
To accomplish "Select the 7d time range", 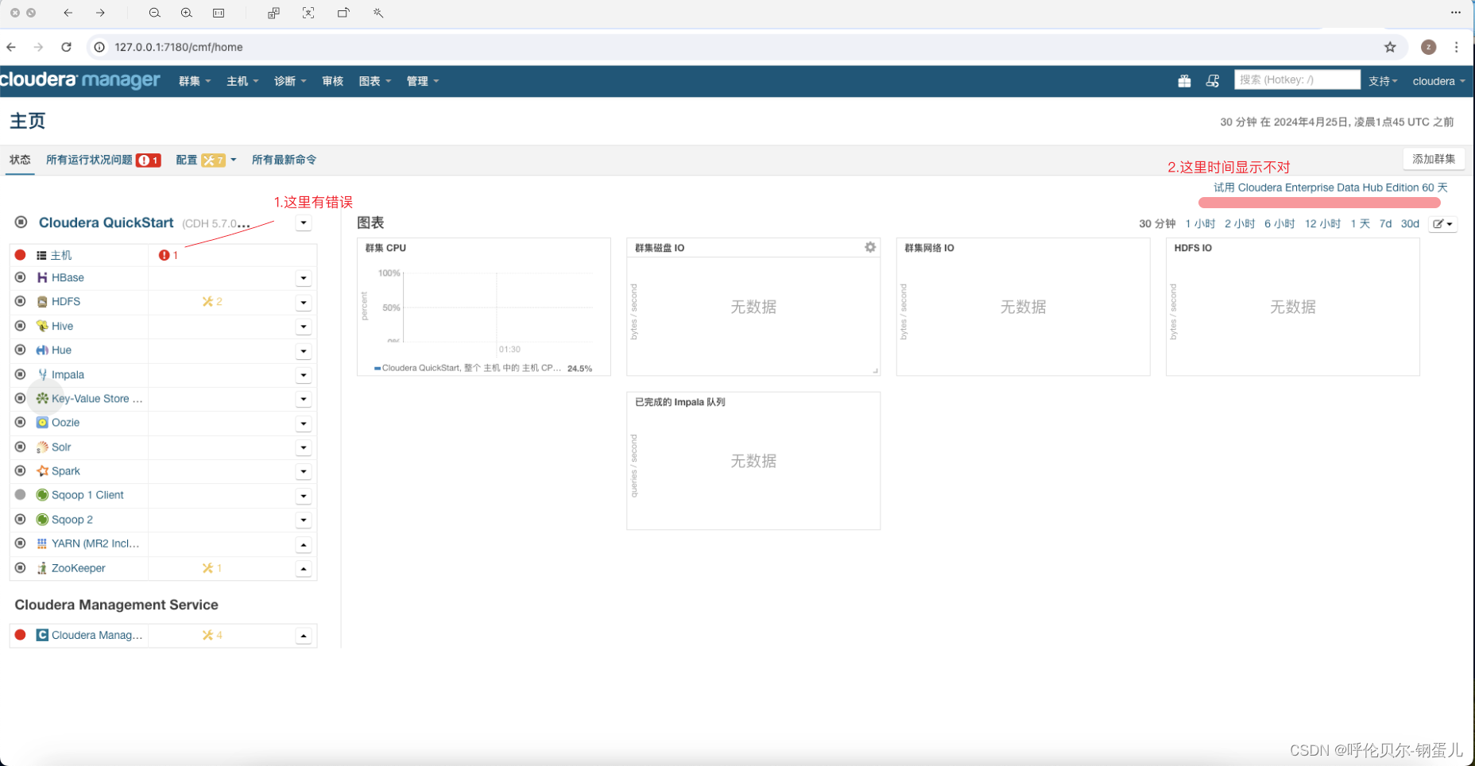I will (x=1385, y=224).
